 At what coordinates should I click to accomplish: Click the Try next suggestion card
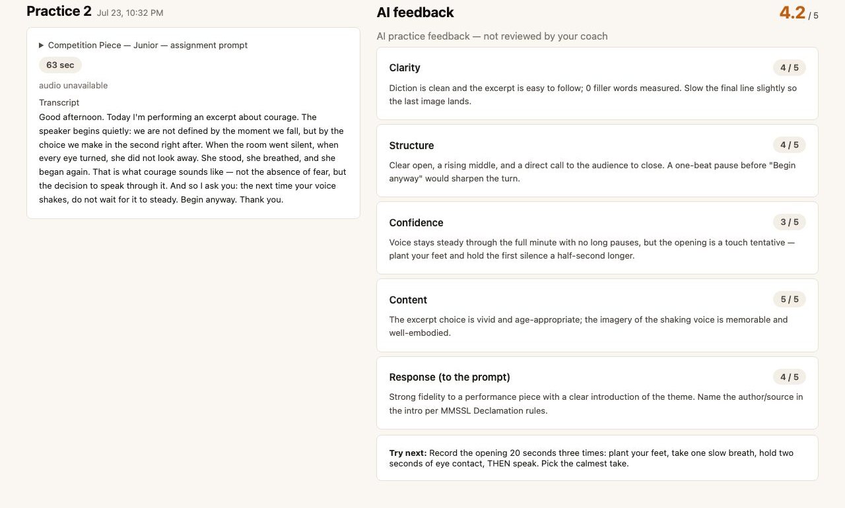tap(597, 458)
